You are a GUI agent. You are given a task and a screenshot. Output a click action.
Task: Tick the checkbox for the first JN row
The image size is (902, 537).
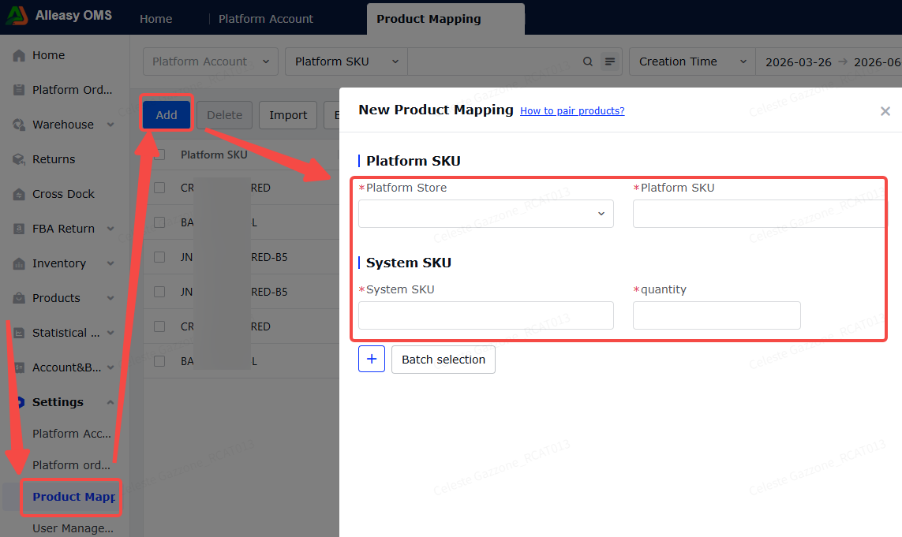[159, 257]
